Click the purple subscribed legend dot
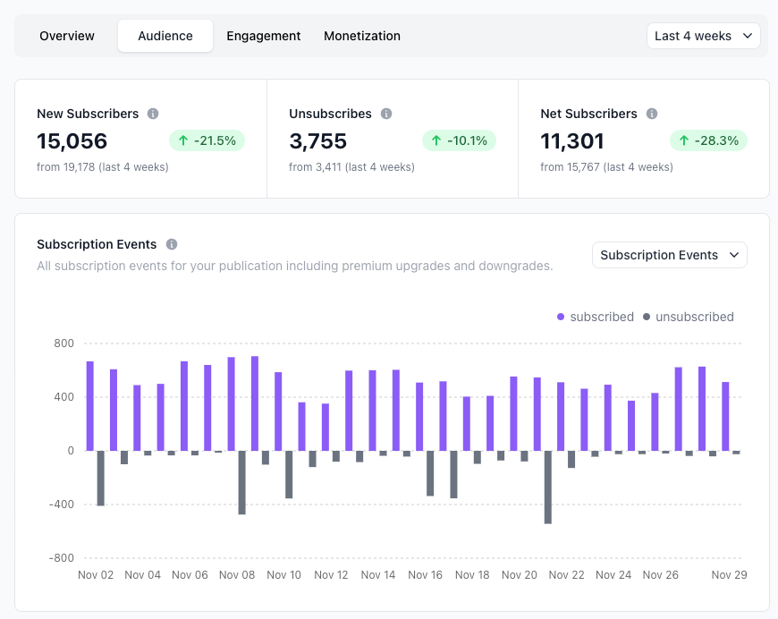Viewport: 778px width, 619px height. [561, 317]
